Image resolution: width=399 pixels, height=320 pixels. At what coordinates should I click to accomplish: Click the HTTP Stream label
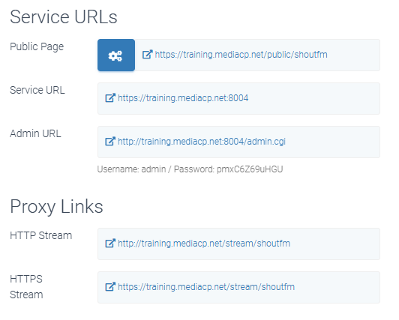click(41, 235)
